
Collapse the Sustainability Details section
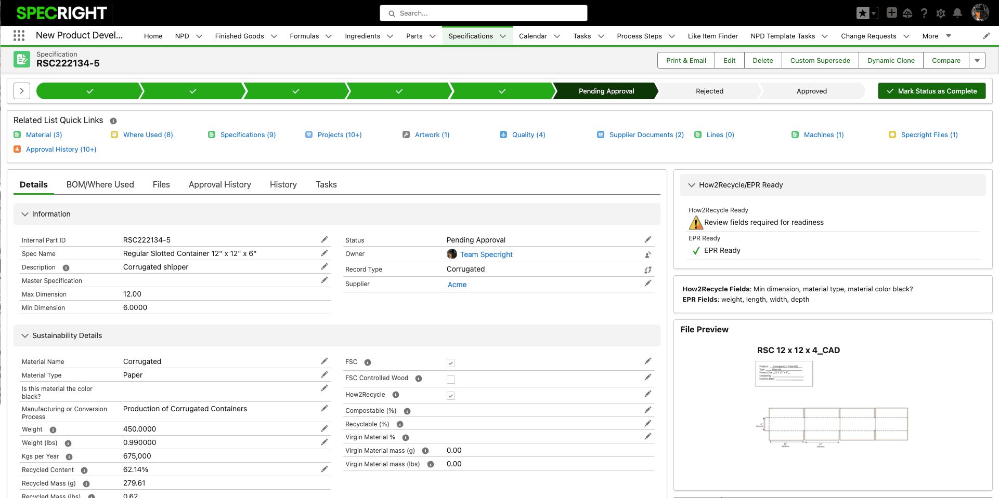coord(25,335)
